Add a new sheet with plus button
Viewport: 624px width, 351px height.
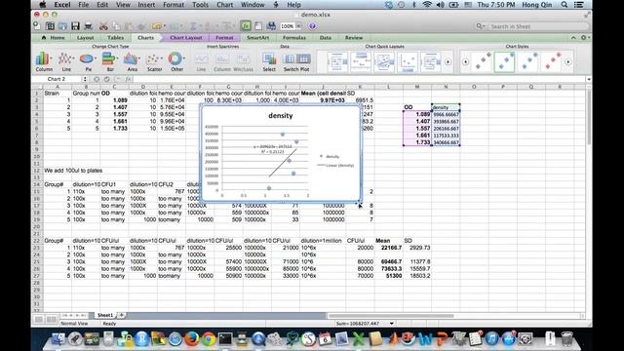point(121,315)
